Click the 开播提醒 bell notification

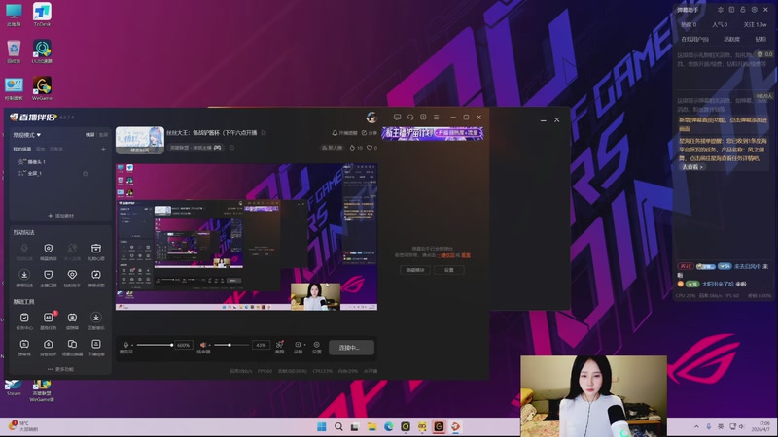(x=344, y=133)
